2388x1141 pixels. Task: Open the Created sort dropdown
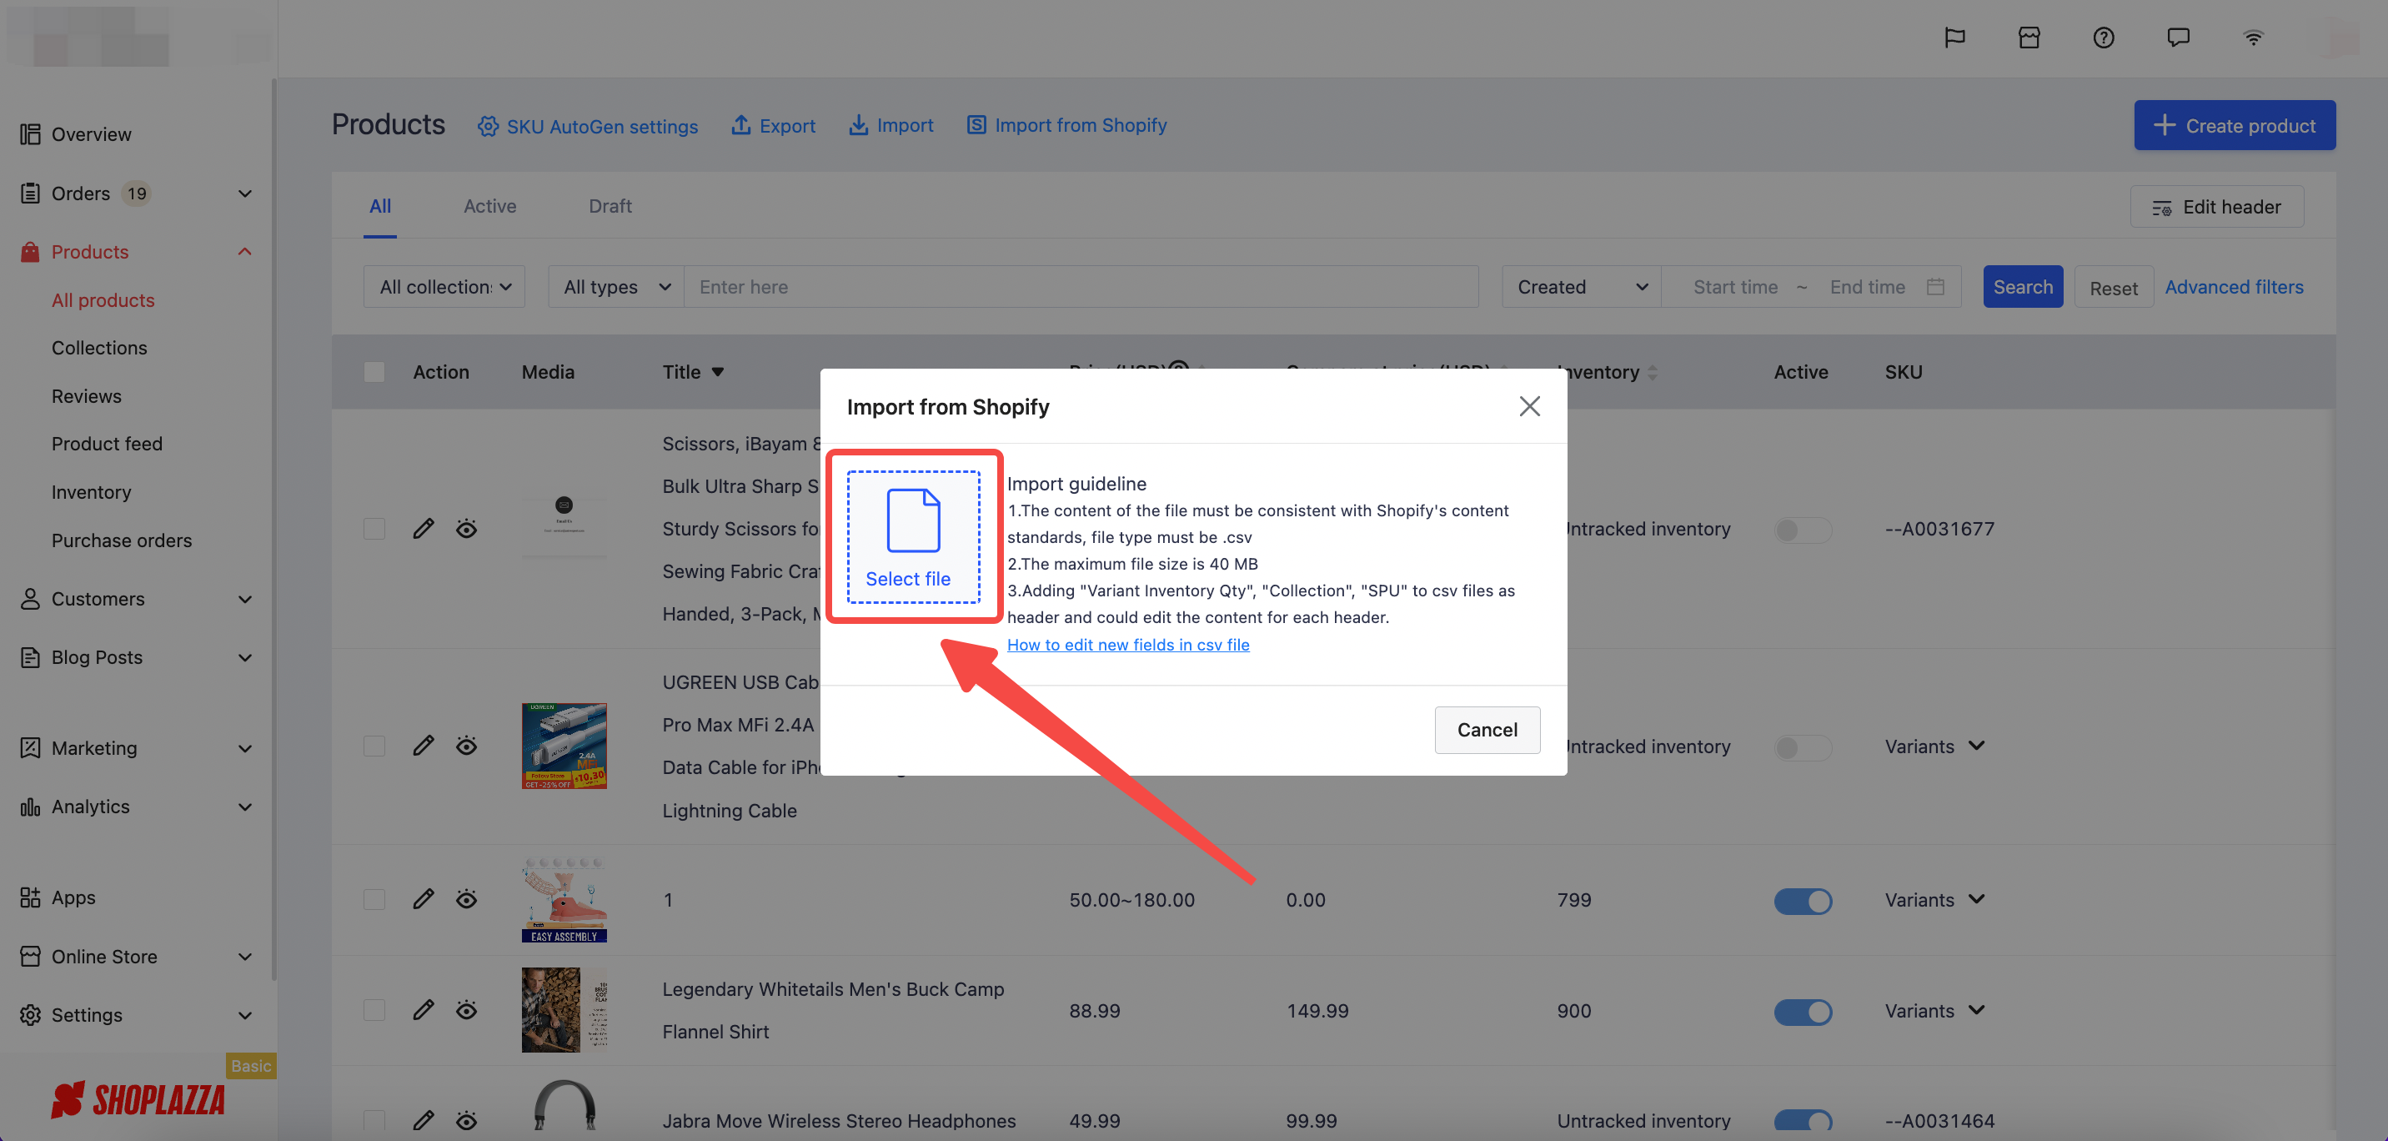coord(1582,287)
